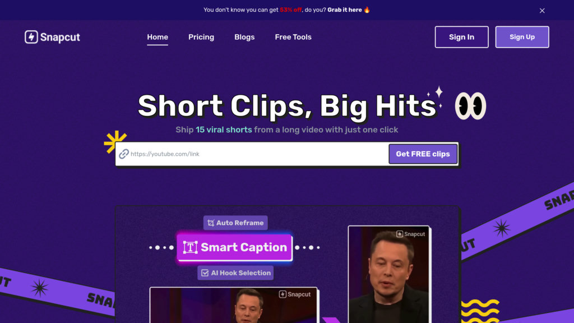574x323 pixels.
Task: Open the Free Tools menu item
Action: tap(293, 37)
